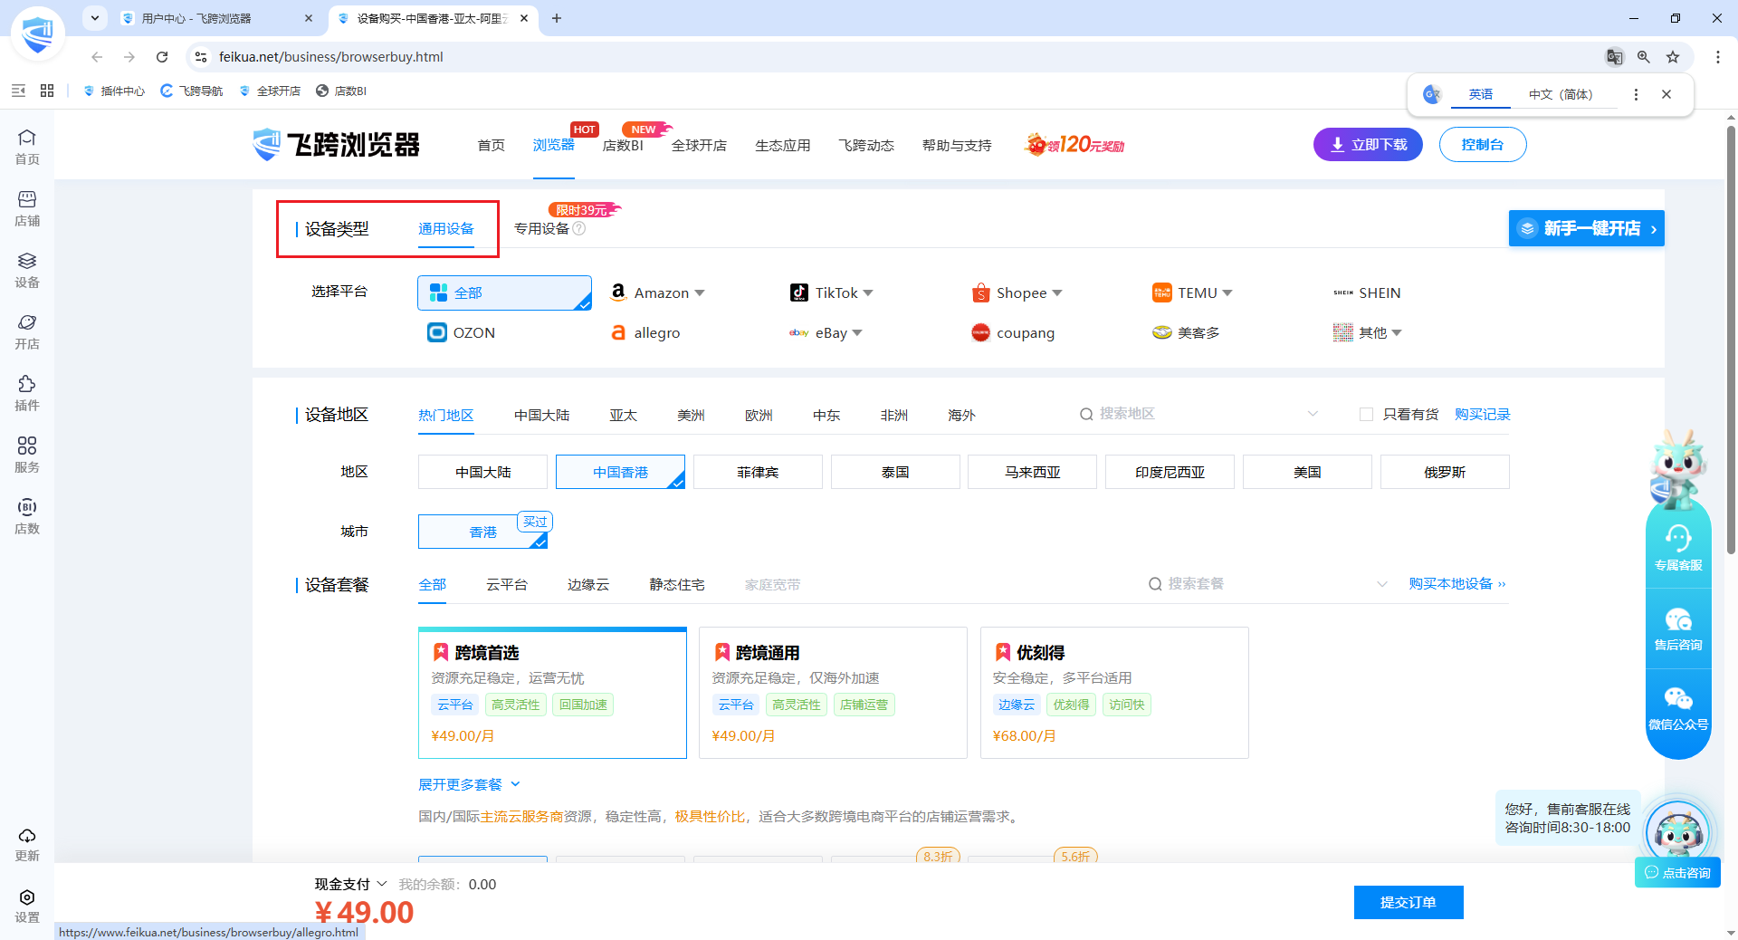
Task: Open the 现金支付 payment method dropdown
Action: click(351, 884)
